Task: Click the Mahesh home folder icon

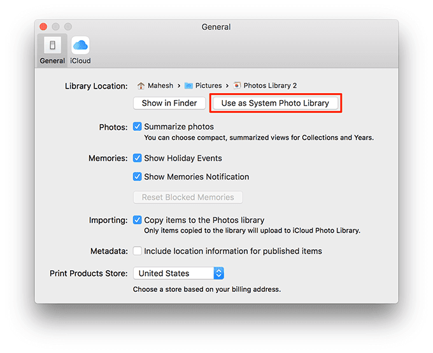Action: 141,85
